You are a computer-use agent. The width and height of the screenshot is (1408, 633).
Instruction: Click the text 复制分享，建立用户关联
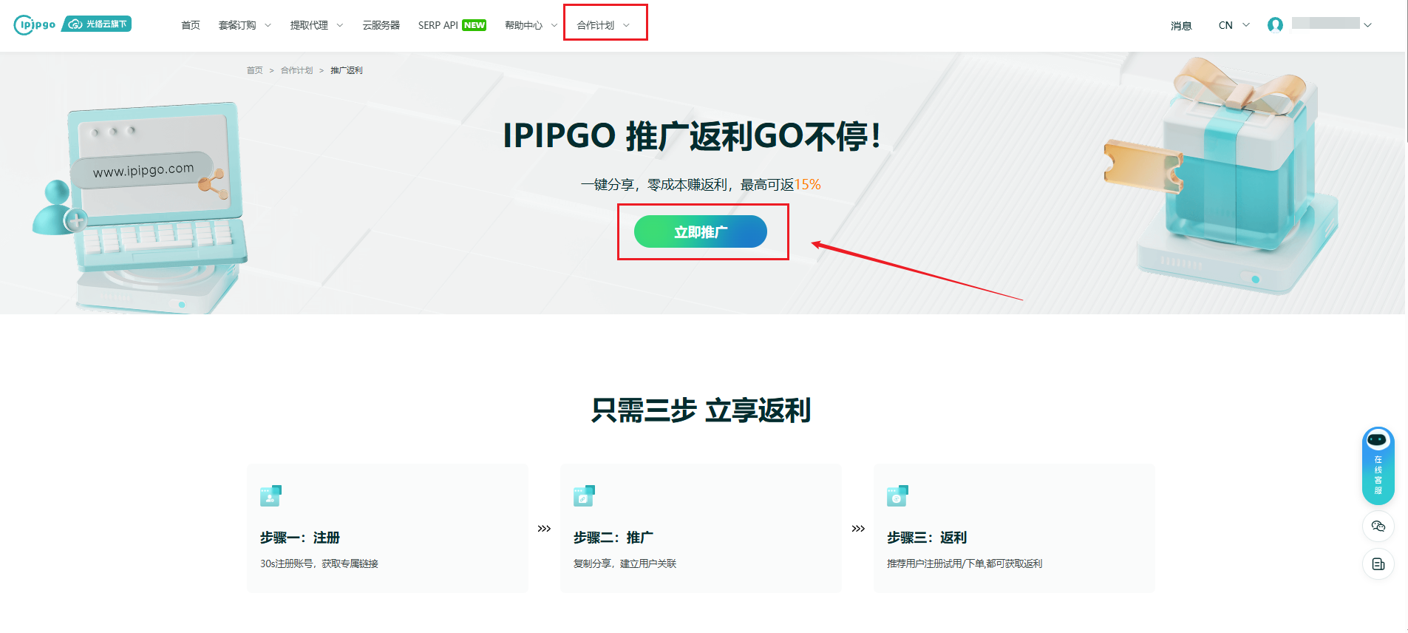point(625,563)
